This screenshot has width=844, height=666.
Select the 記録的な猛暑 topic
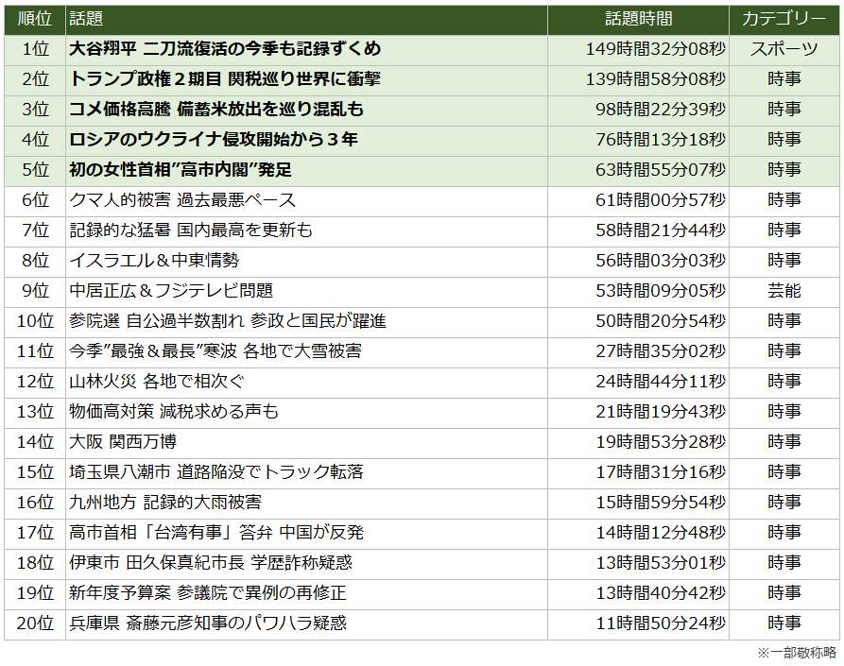coord(191,231)
